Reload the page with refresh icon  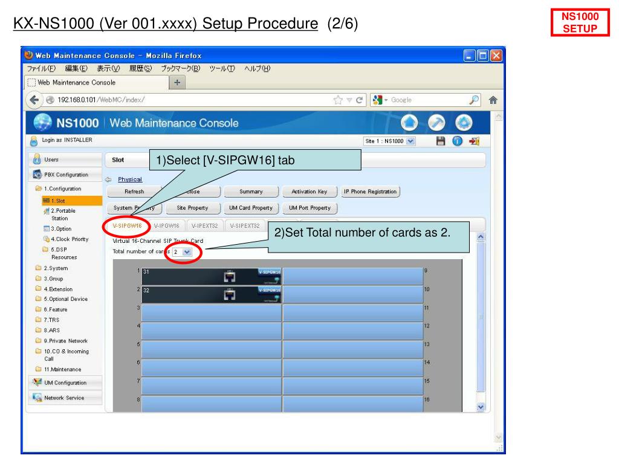coord(359,100)
